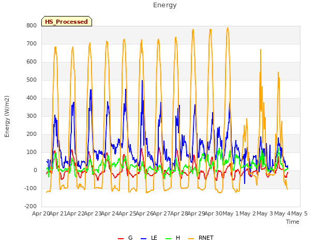
Task: Click the 400 y-axis tick label
Action: [32, 98]
